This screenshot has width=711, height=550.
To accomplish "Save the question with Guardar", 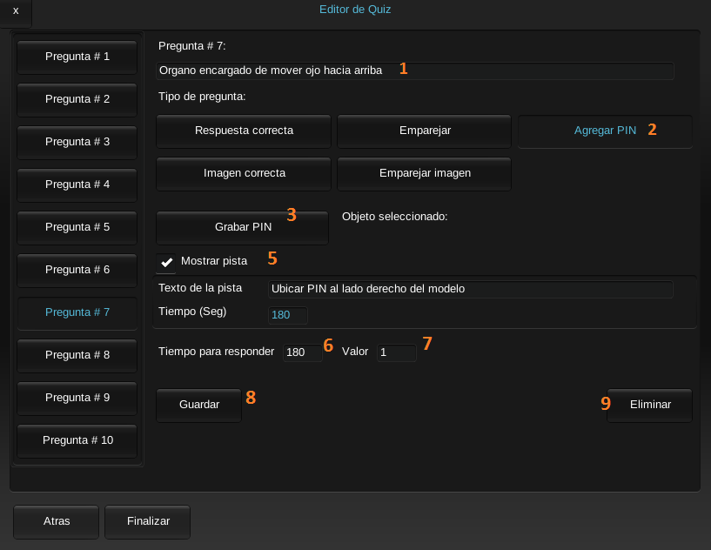I will (x=198, y=405).
